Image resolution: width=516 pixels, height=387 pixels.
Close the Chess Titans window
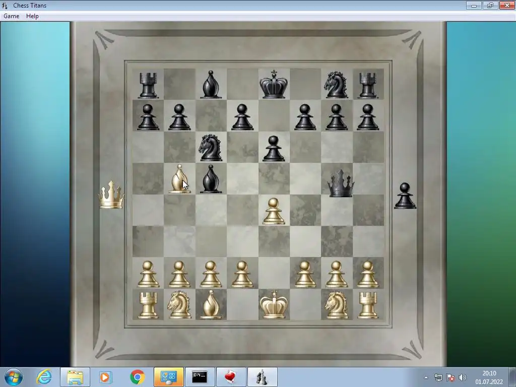[x=507, y=5]
